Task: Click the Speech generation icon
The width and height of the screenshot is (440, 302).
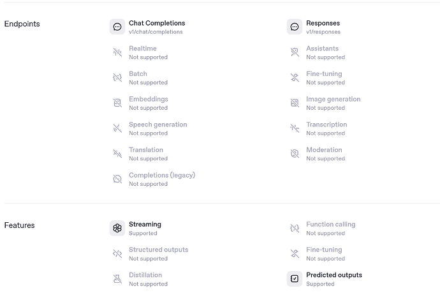Action: click(117, 128)
